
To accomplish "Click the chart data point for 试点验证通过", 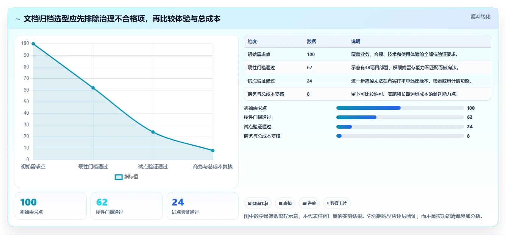I will [x=153, y=132].
